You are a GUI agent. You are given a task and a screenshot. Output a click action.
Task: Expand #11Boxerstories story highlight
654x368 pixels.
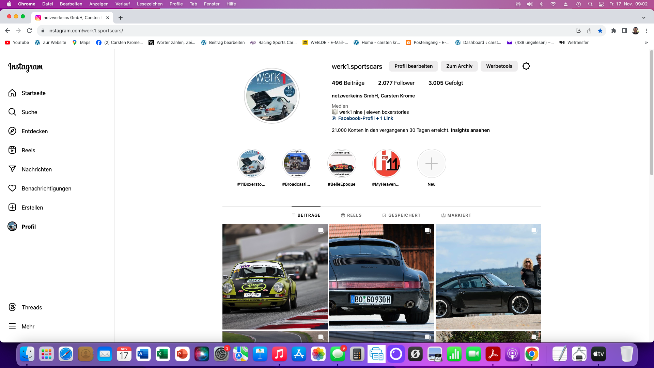[x=251, y=163]
